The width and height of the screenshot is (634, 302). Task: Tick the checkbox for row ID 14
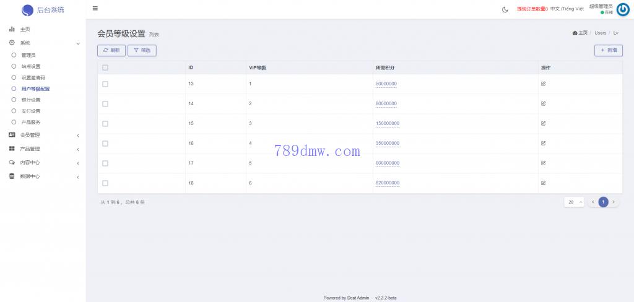(x=105, y=103)
